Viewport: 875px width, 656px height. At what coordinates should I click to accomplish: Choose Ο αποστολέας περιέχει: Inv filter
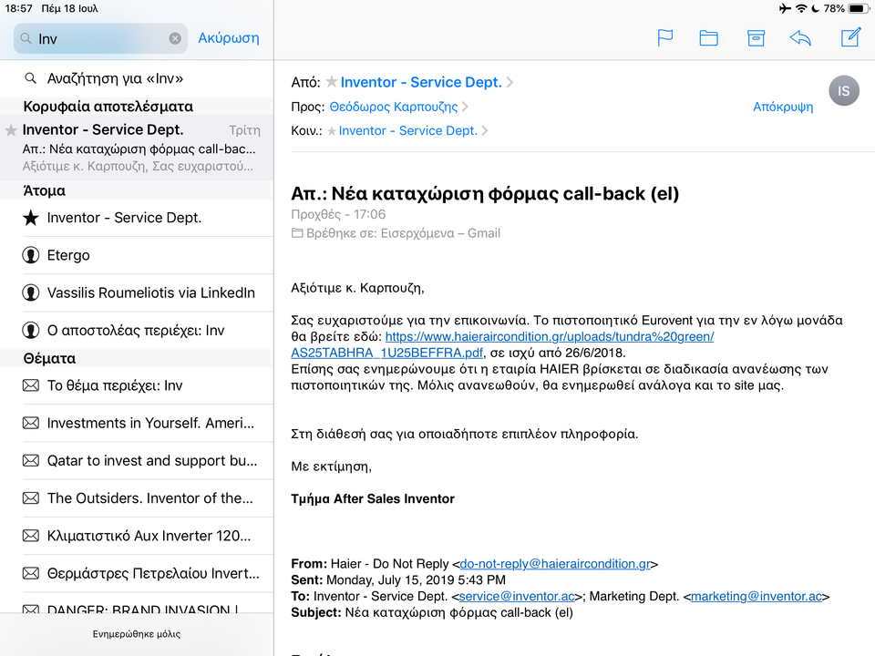137,330
